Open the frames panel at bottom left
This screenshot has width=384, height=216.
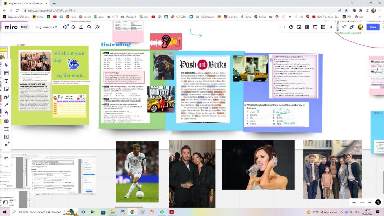click(x=6, y=202)
